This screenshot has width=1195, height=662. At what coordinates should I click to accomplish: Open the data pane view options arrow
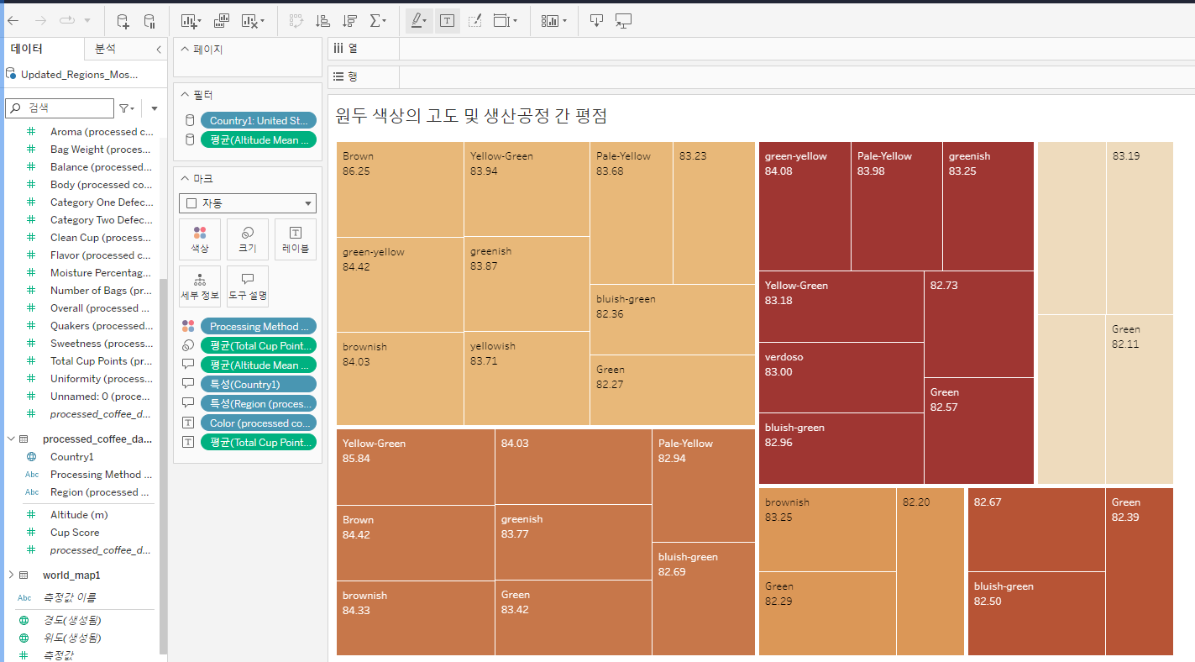point(155,108)
